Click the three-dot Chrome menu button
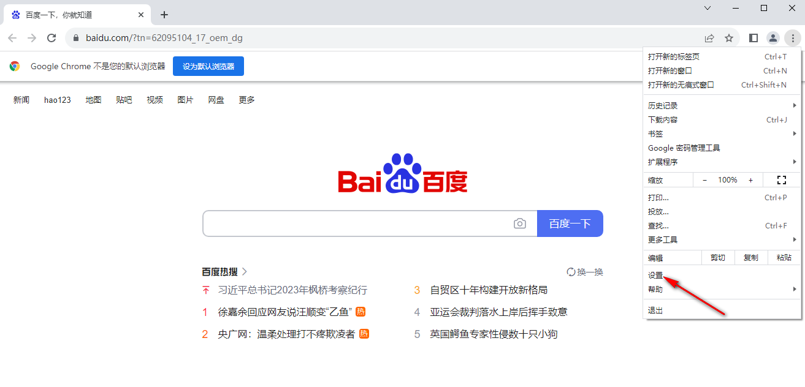805x387 pixels. 793,38
